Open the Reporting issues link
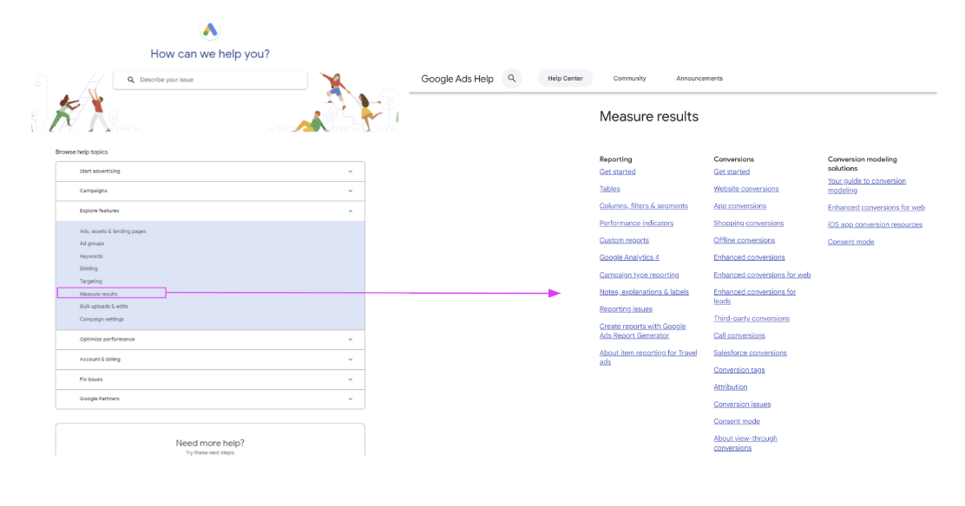This screenshot has height=506, width=965. [626, 309]
